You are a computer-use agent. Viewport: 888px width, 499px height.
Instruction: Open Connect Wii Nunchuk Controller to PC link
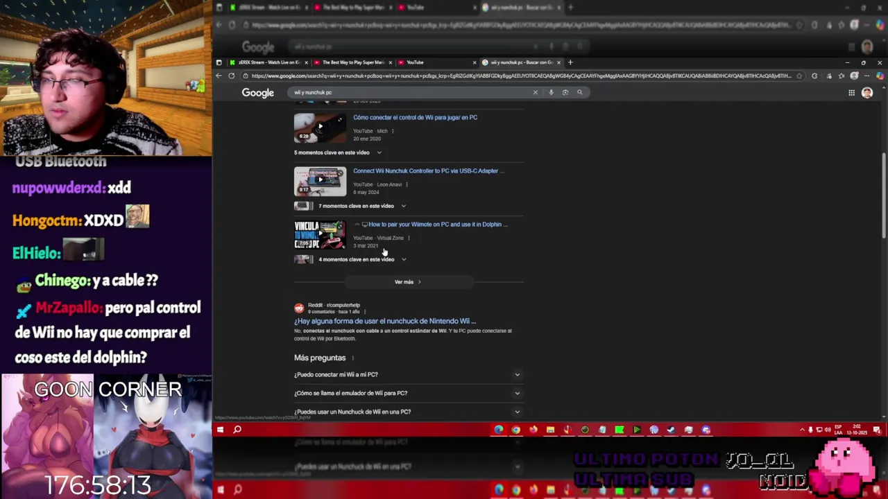tap(428, 171)
